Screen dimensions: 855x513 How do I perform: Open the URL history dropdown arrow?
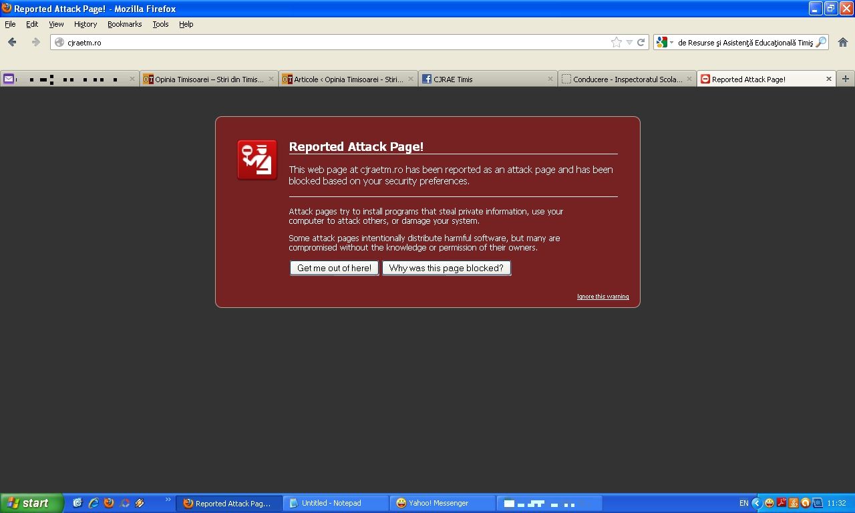(x=629, y=42)
